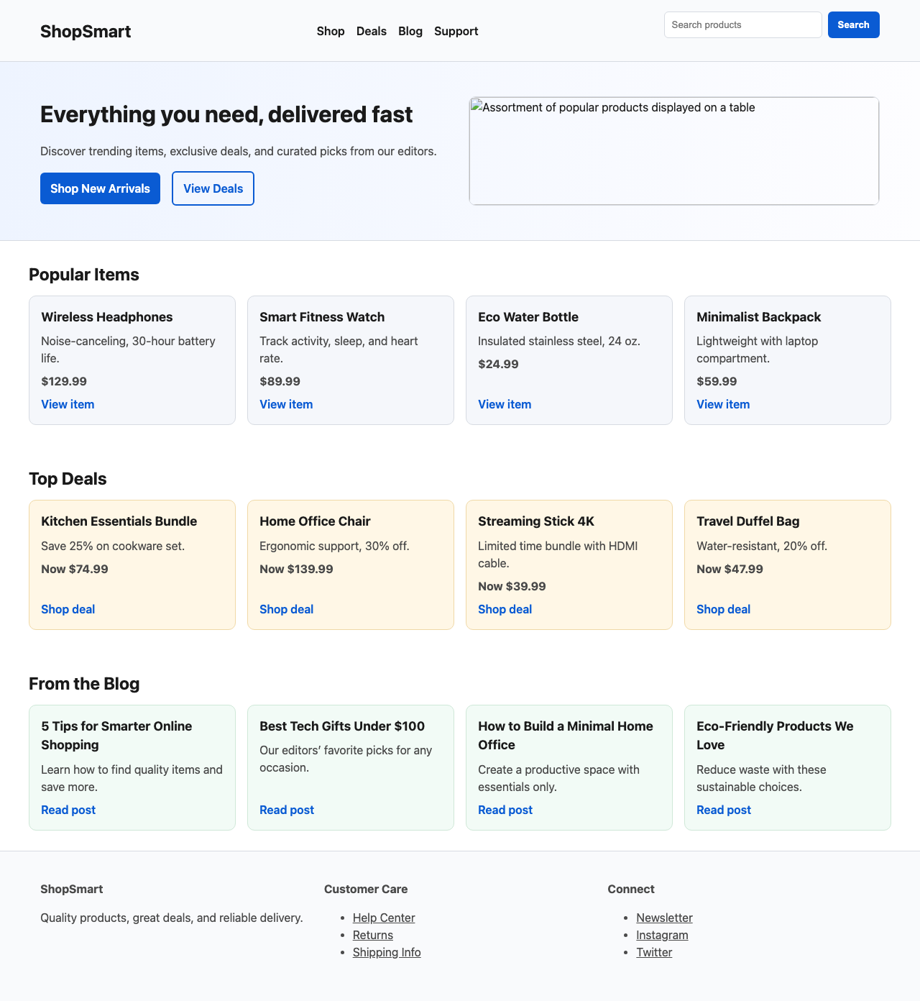Open the Shop menu item
This screenshot has height=1001, width=920.
331,31
